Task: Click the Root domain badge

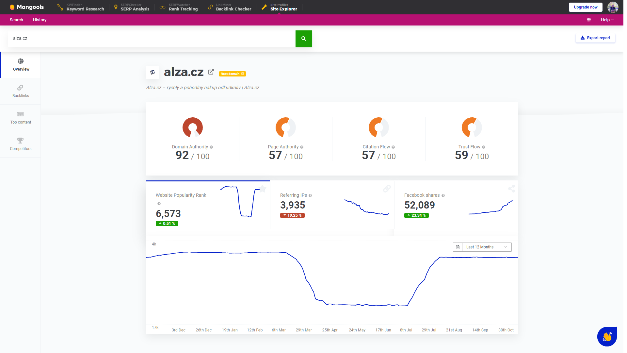Action: (x=233, y=74)
